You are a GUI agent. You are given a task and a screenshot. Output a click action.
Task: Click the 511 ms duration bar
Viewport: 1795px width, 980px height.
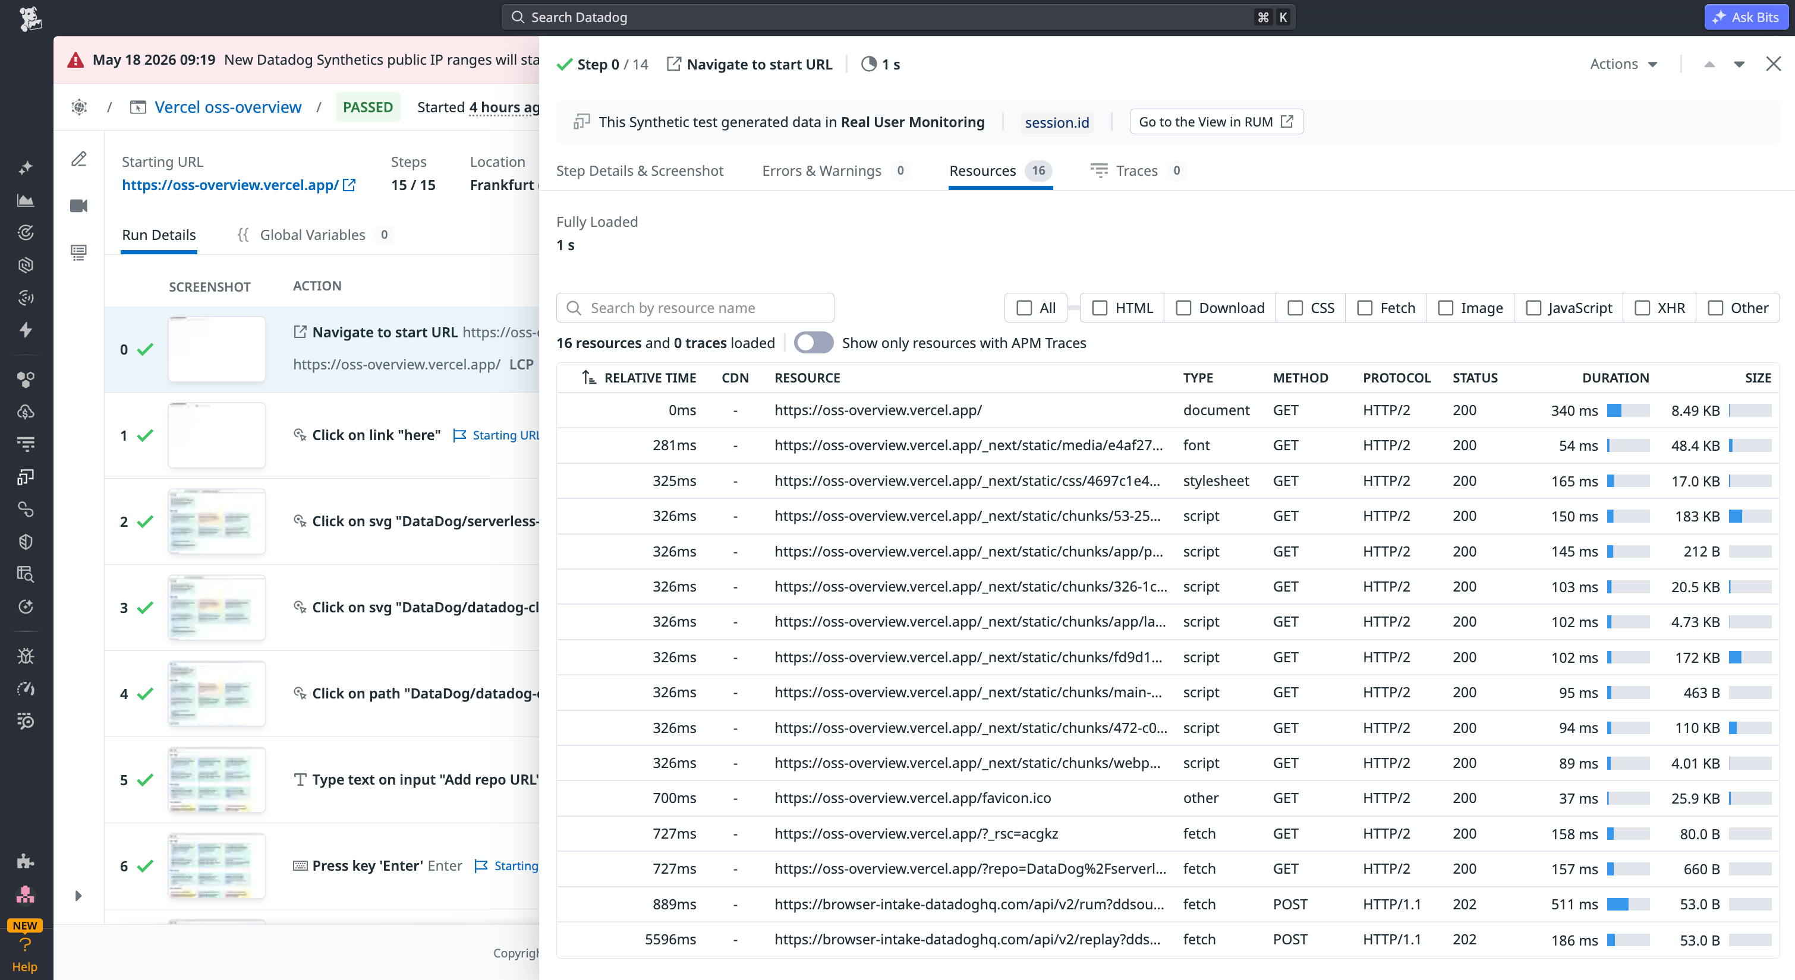pos(1628,904)
